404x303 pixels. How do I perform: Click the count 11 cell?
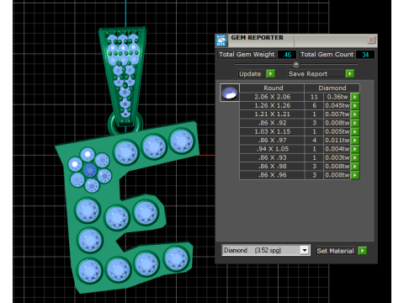pos(314,97)
